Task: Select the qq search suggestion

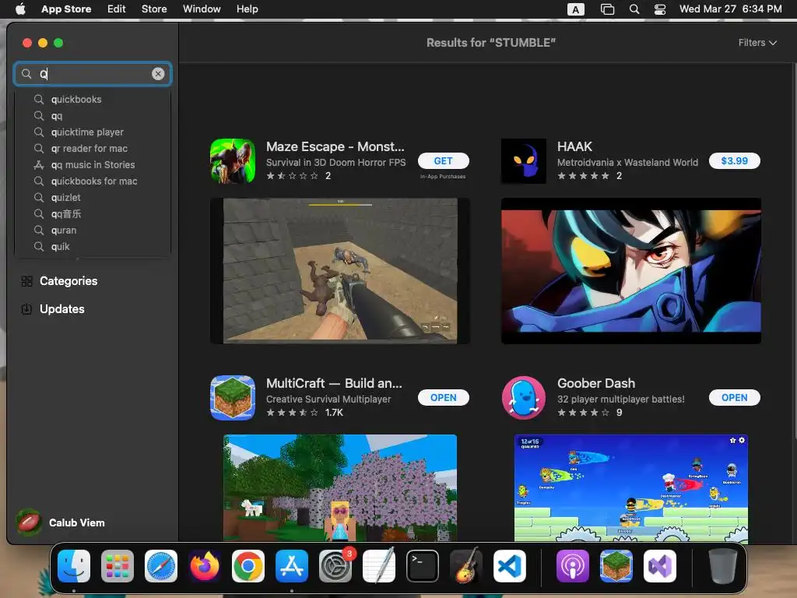Action: 93,116
